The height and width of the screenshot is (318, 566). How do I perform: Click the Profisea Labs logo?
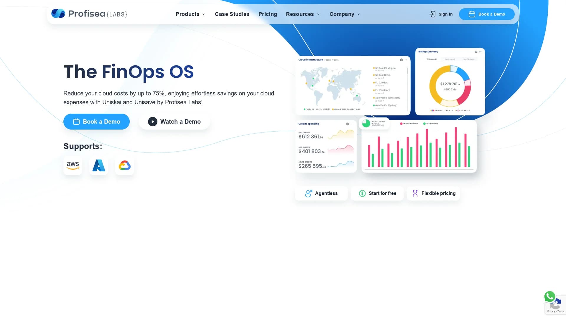coord(89,14)
